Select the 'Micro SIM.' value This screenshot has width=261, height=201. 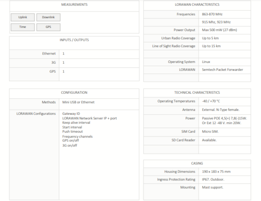(210, 132)
